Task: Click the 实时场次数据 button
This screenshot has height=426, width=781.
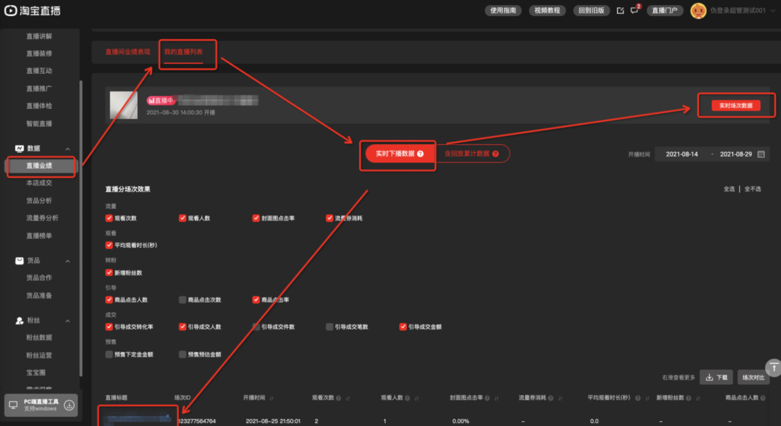Action: click(736, 106)
